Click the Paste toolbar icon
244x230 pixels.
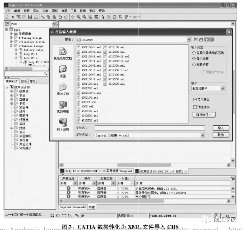[x=54, y=17]
